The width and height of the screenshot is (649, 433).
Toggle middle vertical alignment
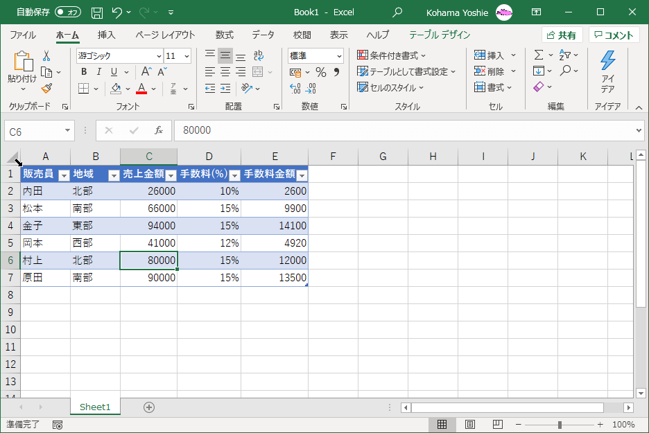pos(225,55)
